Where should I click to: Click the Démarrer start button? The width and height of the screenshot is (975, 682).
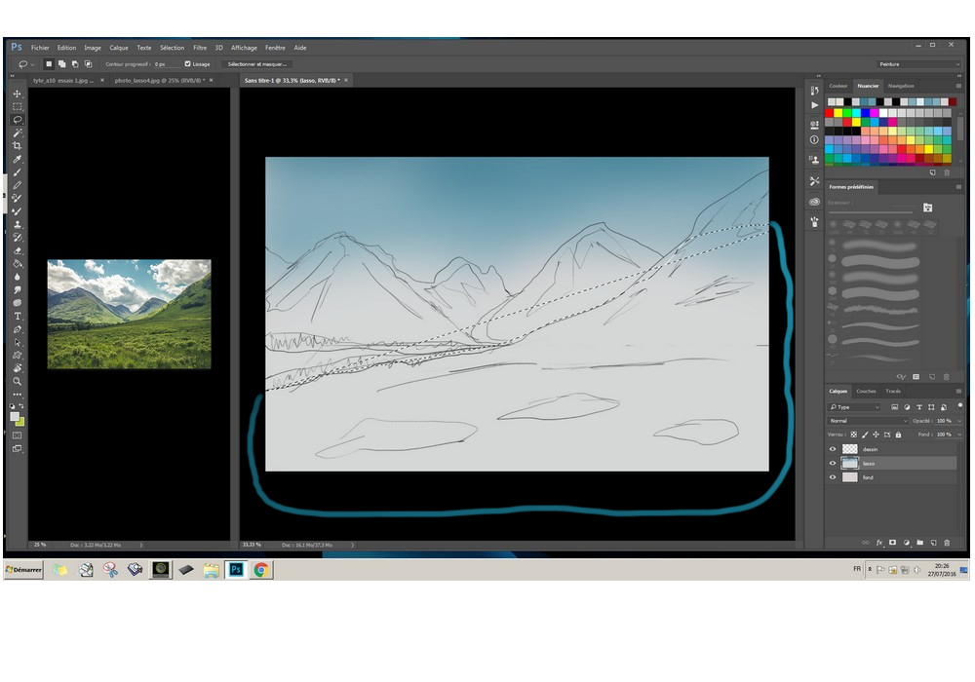point(23,570)
